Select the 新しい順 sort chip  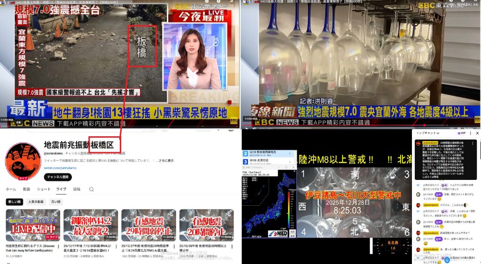pyautogui.click(x=15, y=202)
